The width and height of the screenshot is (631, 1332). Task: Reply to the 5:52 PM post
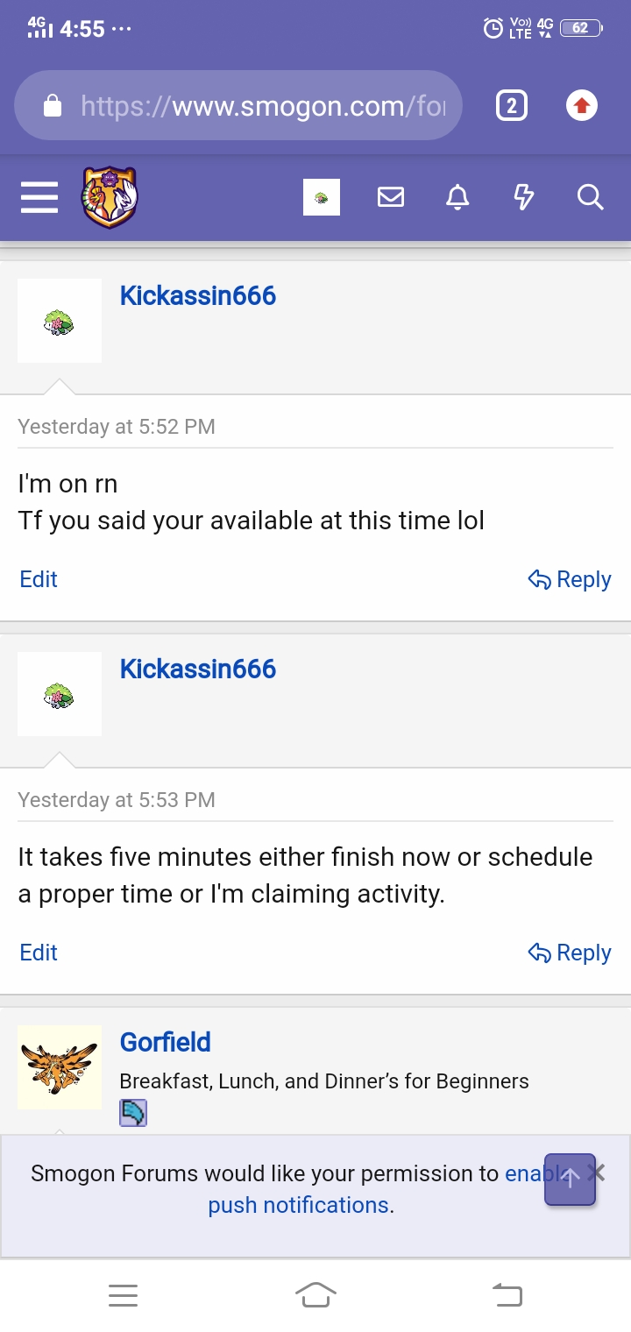(x=570, y=579)
